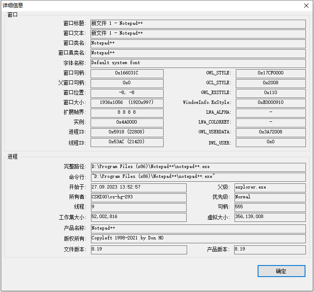Click the 窗口标题: label

[75, 23]
